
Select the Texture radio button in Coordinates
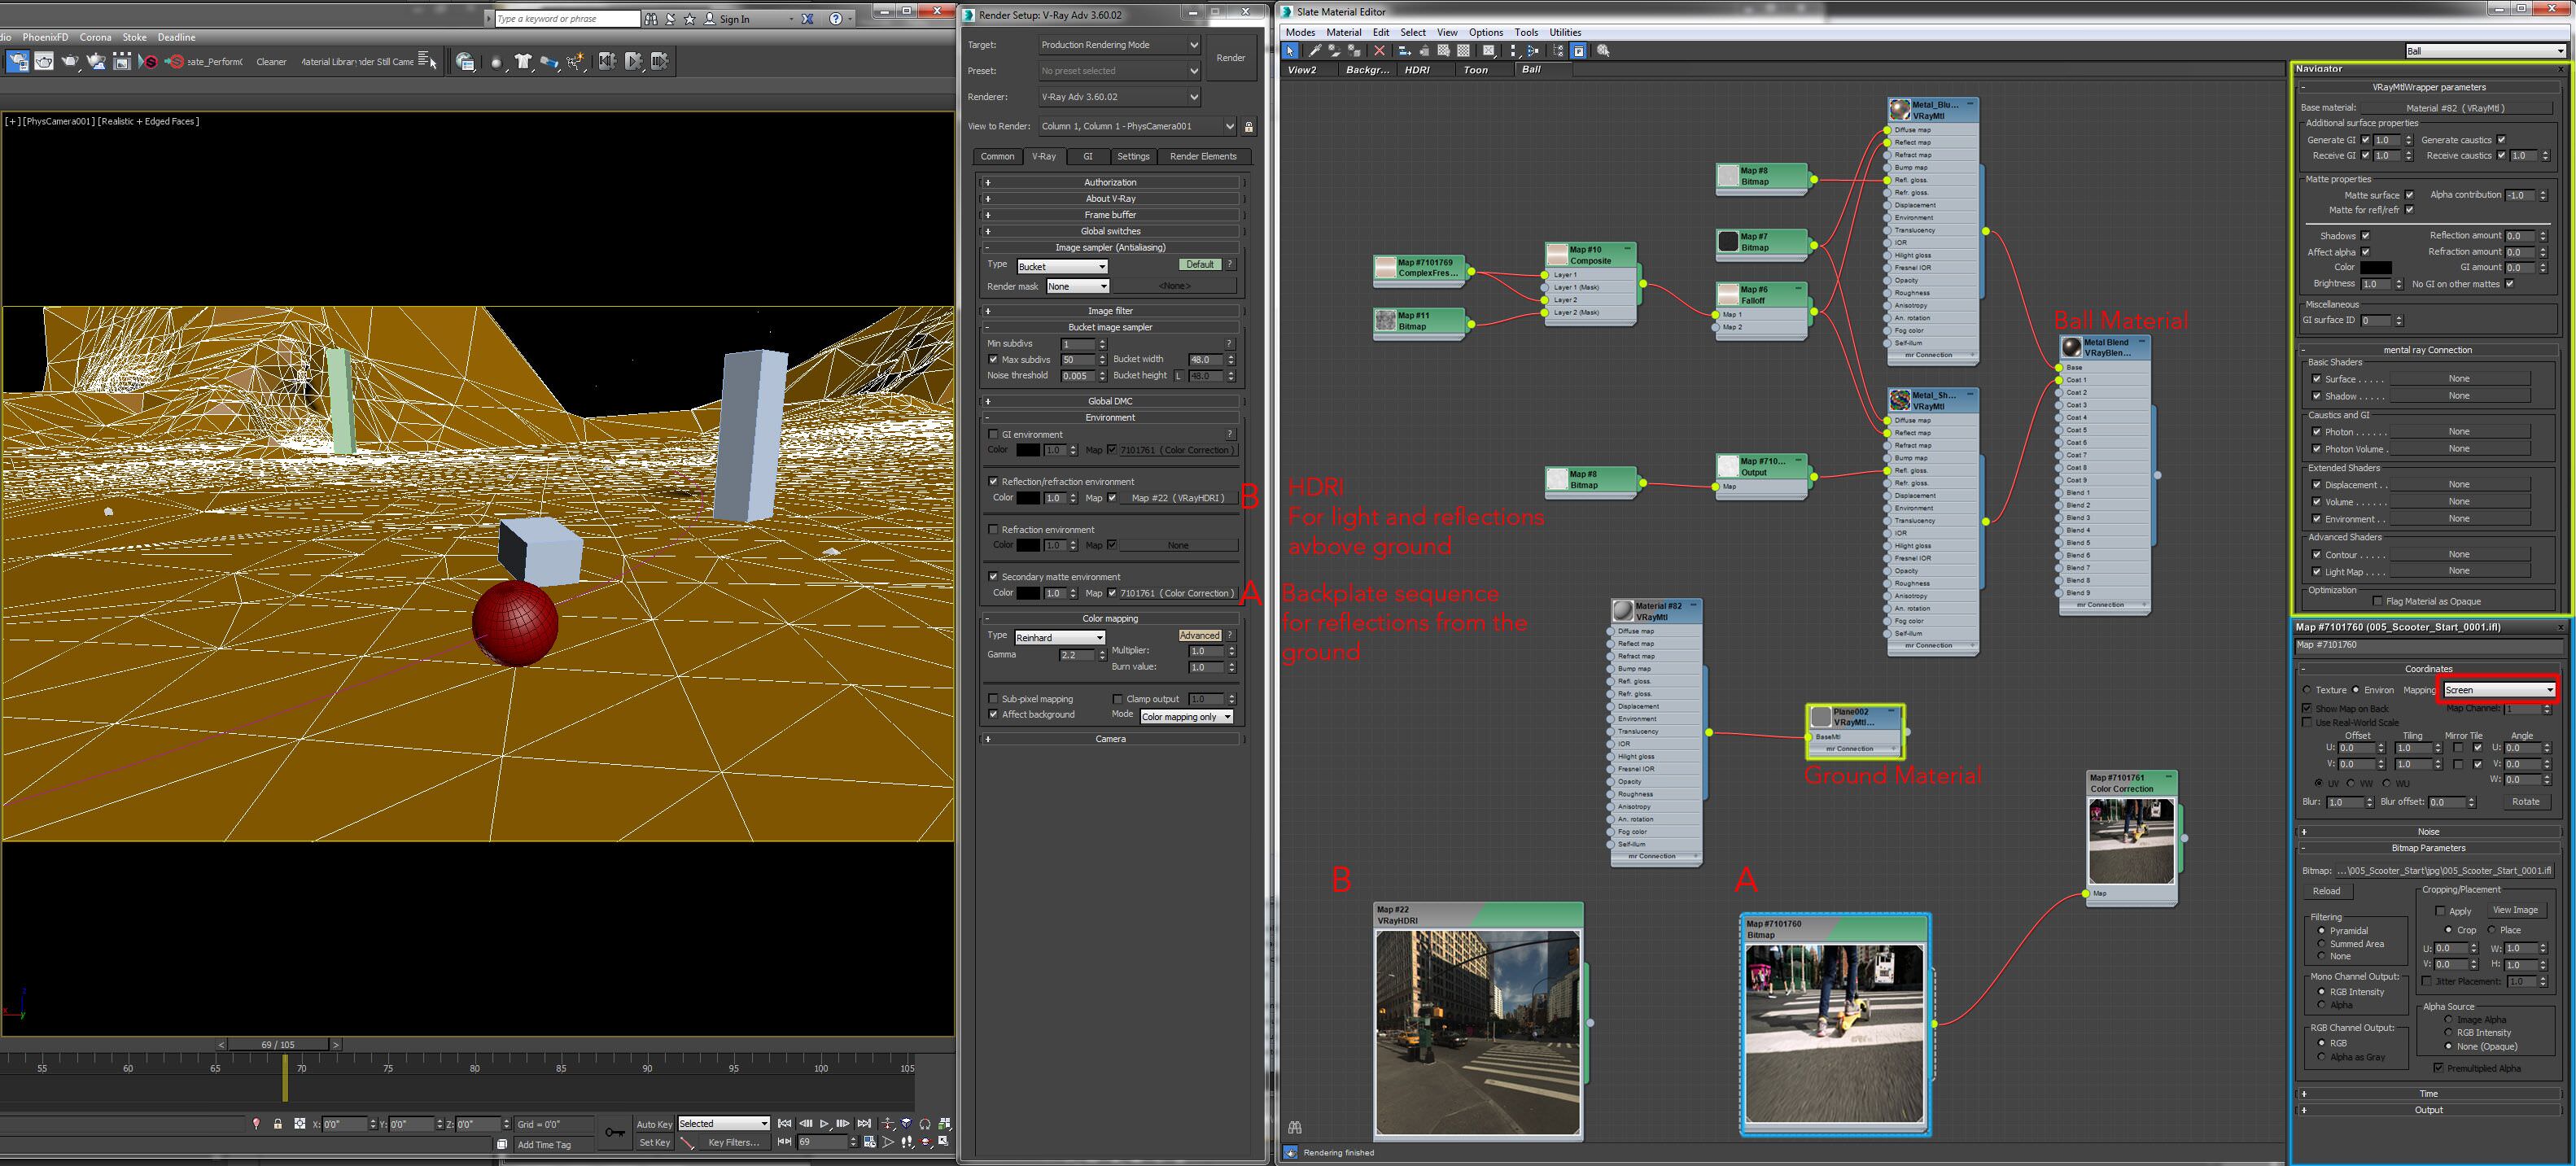coord(2307,689)
